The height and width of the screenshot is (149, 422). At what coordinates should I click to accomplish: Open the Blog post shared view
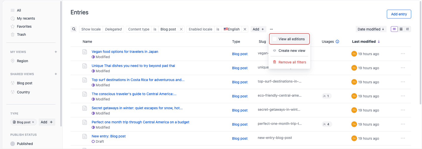point(25,83)
